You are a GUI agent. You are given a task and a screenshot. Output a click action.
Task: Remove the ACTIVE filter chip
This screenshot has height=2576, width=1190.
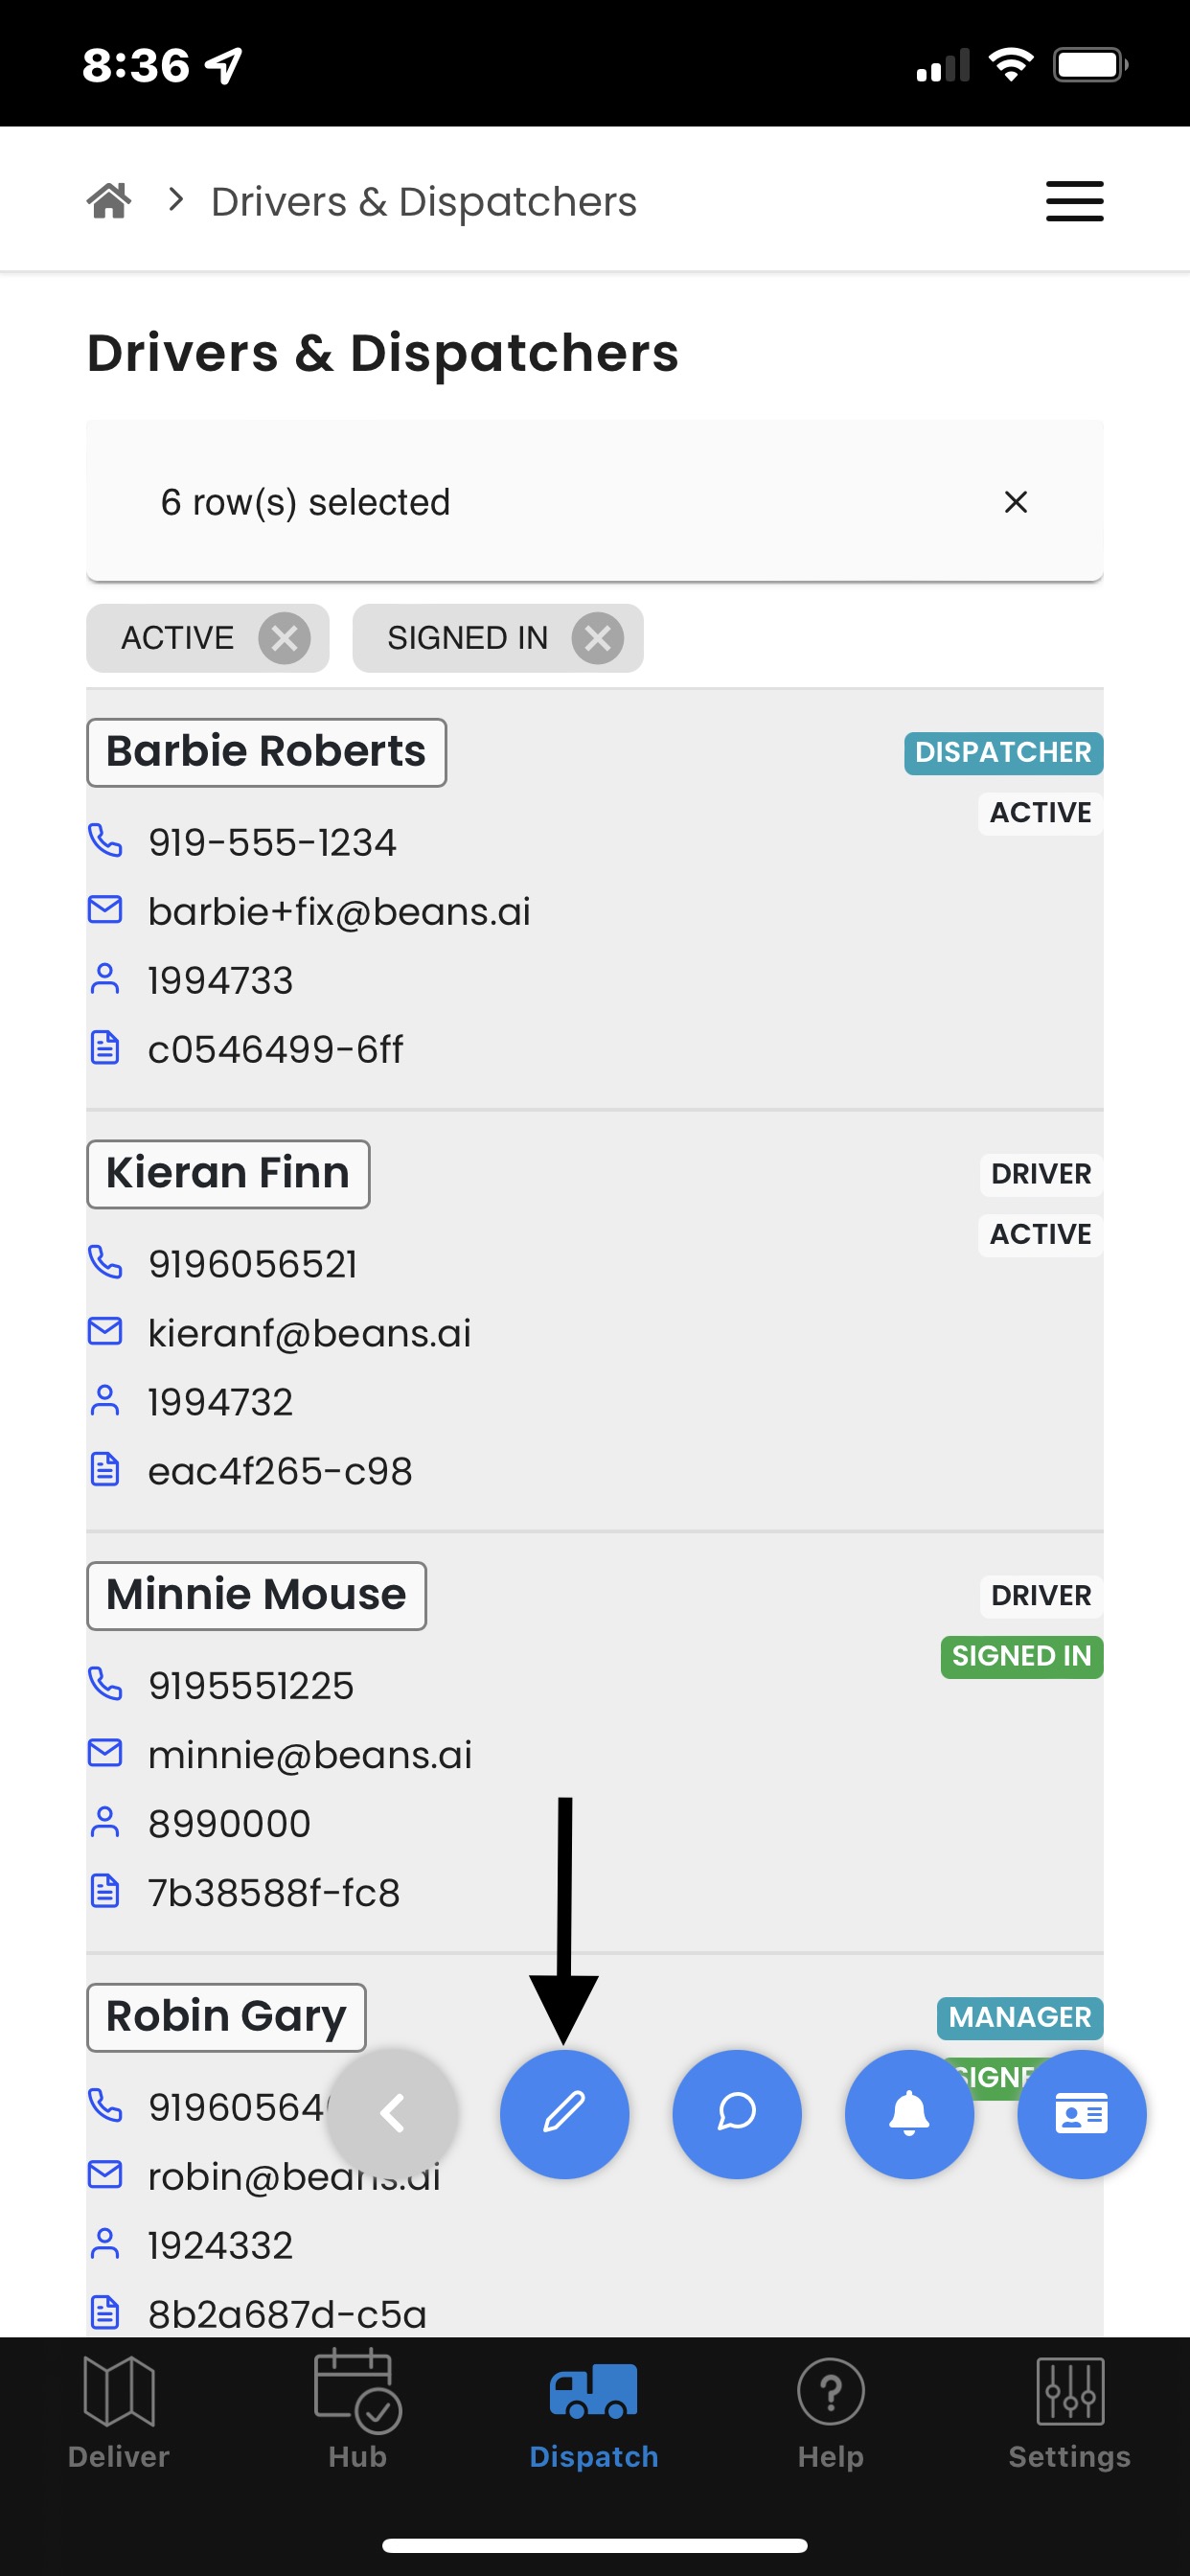pos(284,638)
